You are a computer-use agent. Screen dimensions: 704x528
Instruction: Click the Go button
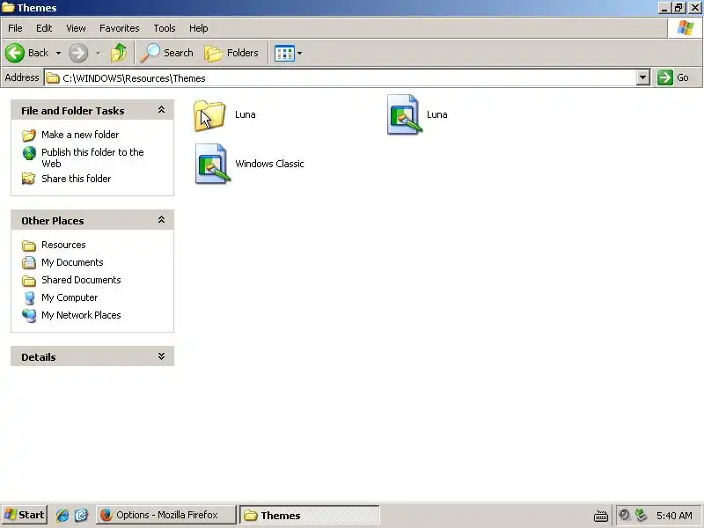click(673, 77)
